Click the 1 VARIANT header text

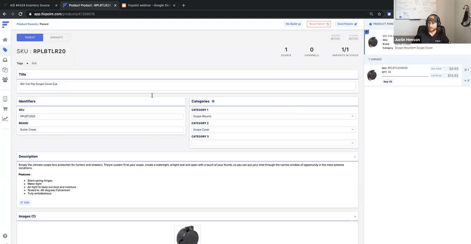click(375, 60)
